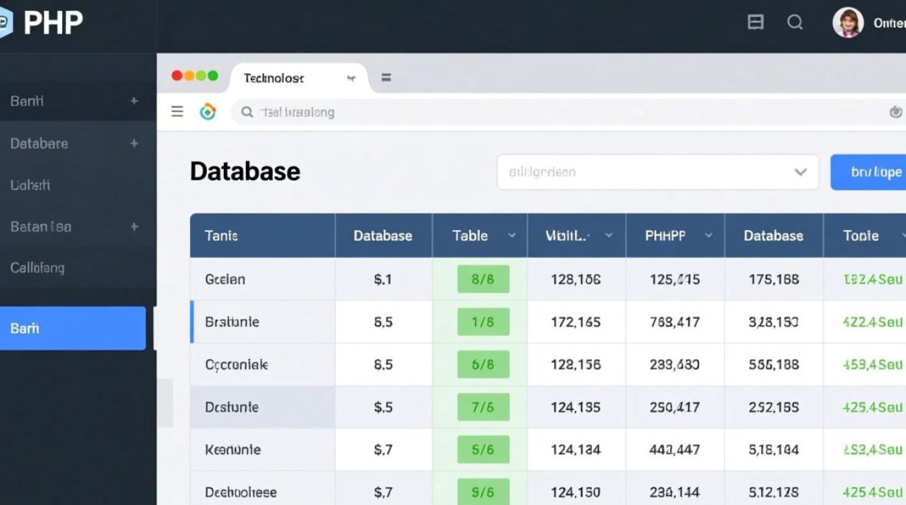Switch to the Tecknolose browser tab
The height and width of the screenshot is (505, 906).
274,78
